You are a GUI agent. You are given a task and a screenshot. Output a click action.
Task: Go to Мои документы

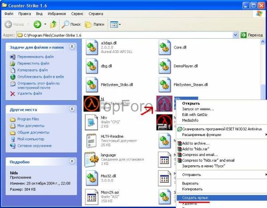tap(31, 126)
